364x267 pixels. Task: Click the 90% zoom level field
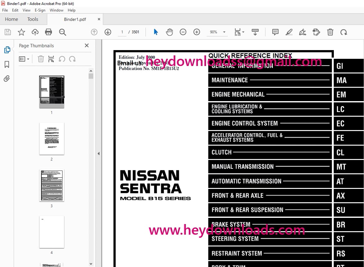tap(213, 32)
